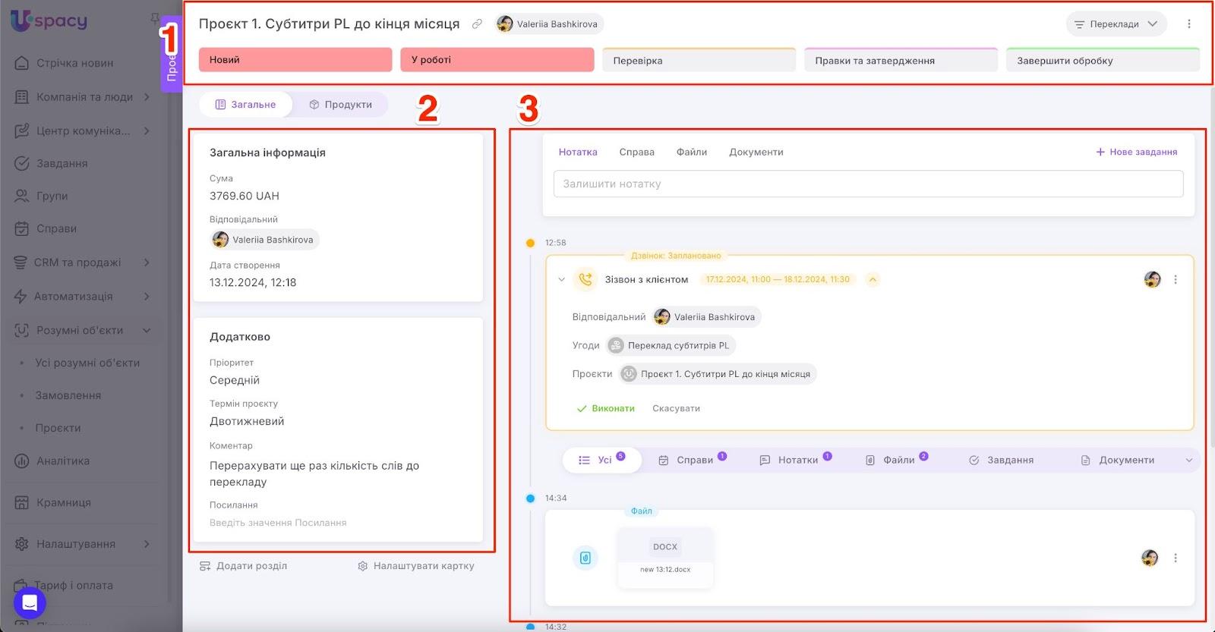Screen dimensions: 1215x632
Task: Mark the call as Виконати
Action: tap(605, 408)
